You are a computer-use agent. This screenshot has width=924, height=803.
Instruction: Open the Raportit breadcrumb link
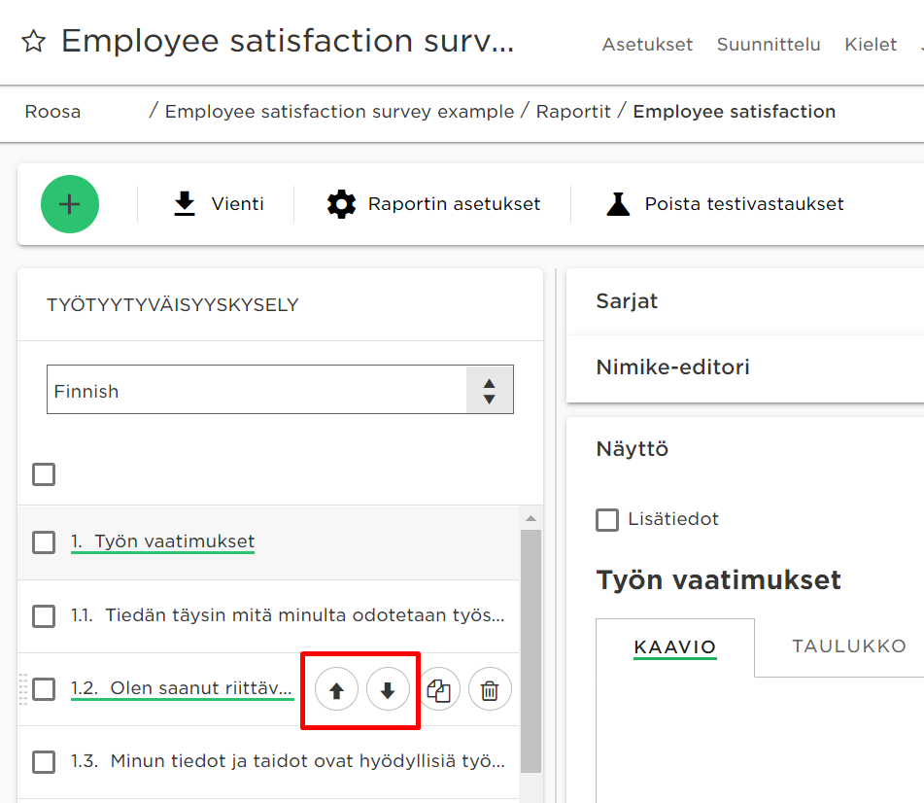click(573, 112)
